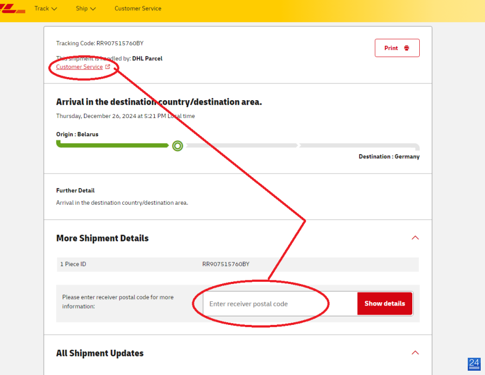The width and height of the screenshot is (485, 375).
Task: Click the Print button
Action: 397,48
